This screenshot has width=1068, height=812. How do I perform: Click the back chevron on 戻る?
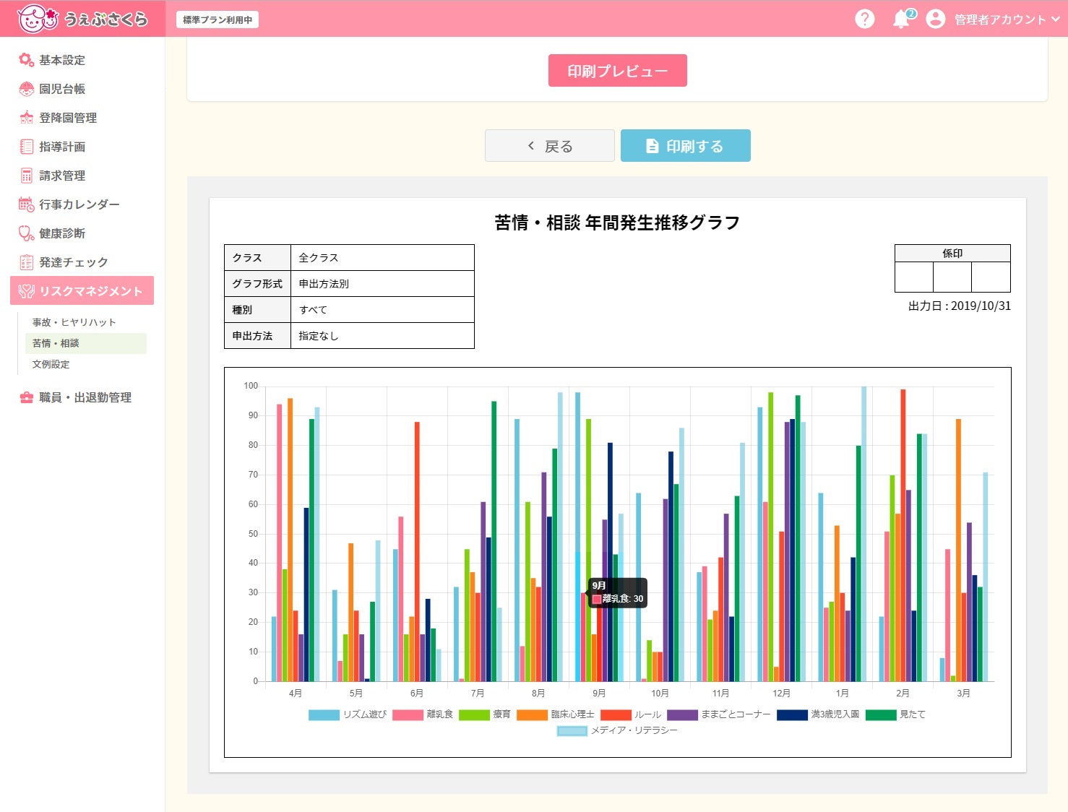(531, 146)
